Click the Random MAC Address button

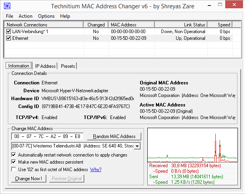pyautogui.click(x=114, y=136)
